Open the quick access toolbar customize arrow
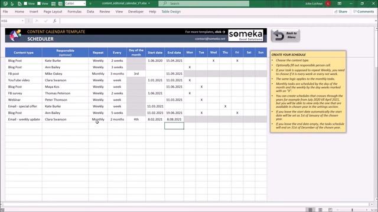The height and width of the screenshot is (212, 378). click(90, 4)
